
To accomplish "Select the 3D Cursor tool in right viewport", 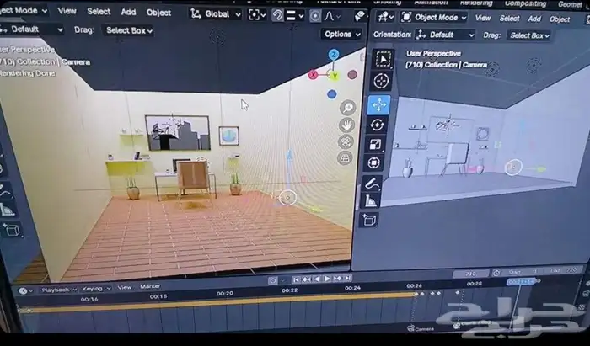I will tap(381, 81).
